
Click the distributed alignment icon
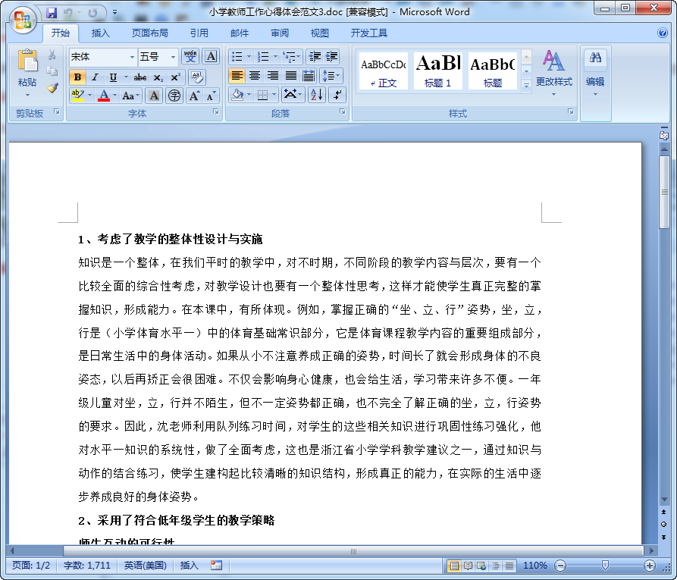click(309, 76)
